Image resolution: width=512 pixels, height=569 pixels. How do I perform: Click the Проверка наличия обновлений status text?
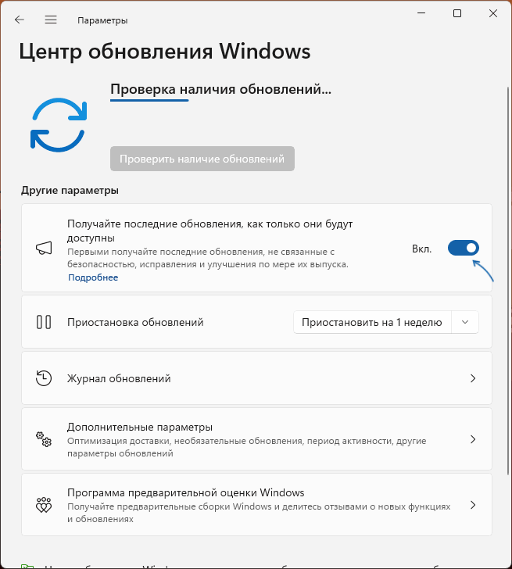[x=220, y=89]
